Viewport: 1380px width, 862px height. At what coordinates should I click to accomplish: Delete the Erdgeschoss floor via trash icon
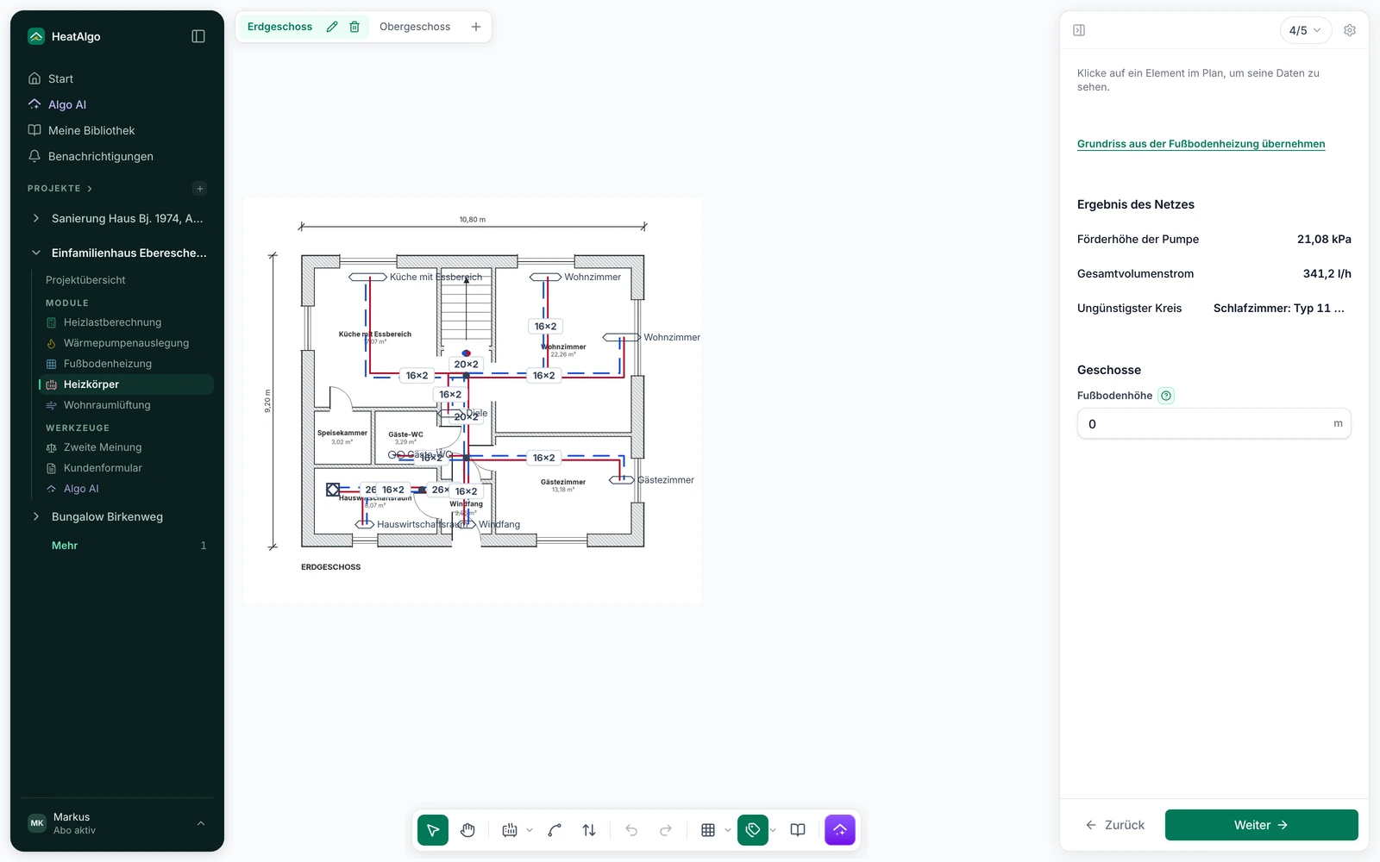click(x=354, y=27)
